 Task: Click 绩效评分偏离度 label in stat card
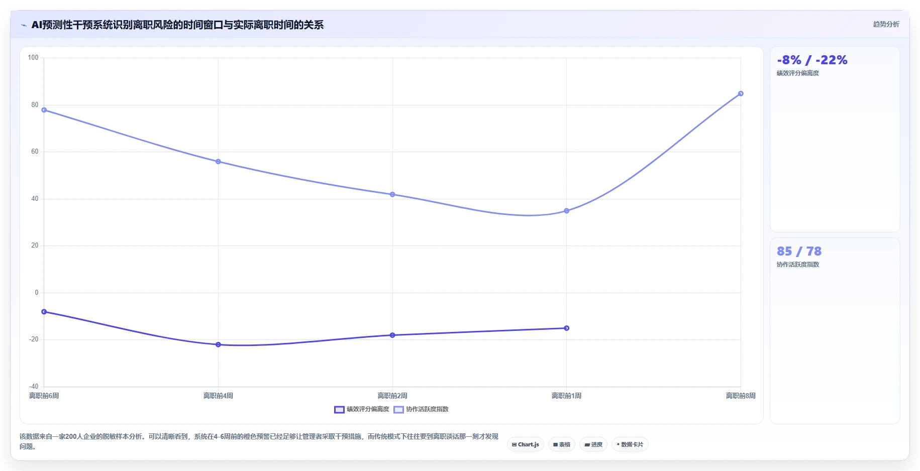798,73
